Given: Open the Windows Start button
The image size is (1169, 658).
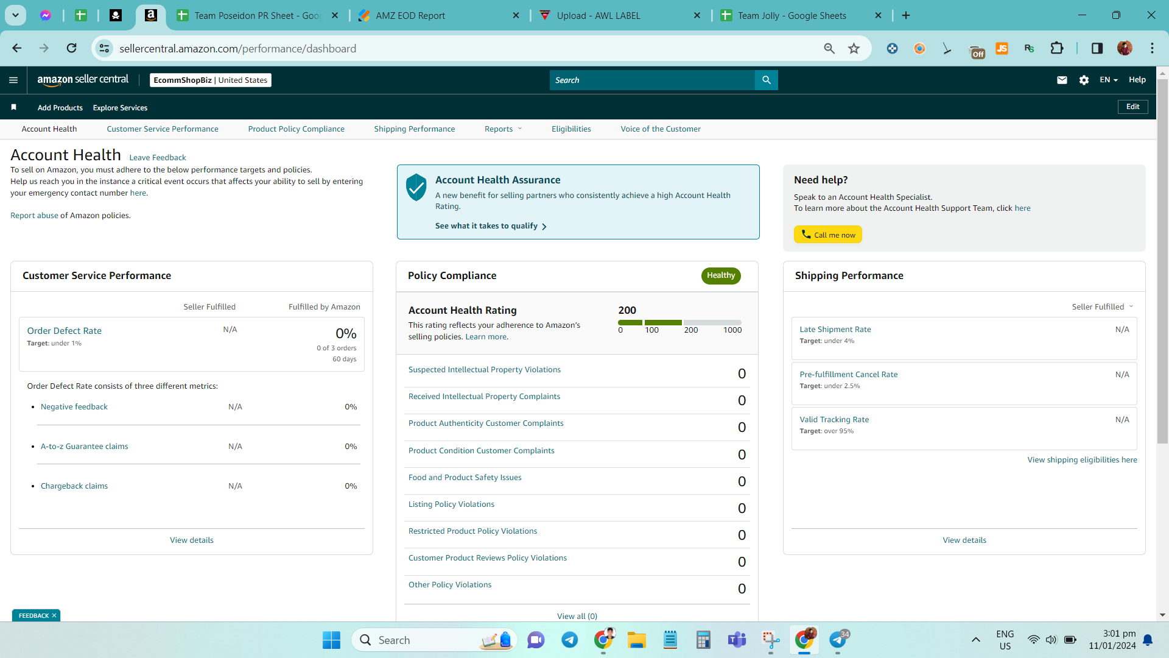Looking at the screenshot, I should click(331, 640).
